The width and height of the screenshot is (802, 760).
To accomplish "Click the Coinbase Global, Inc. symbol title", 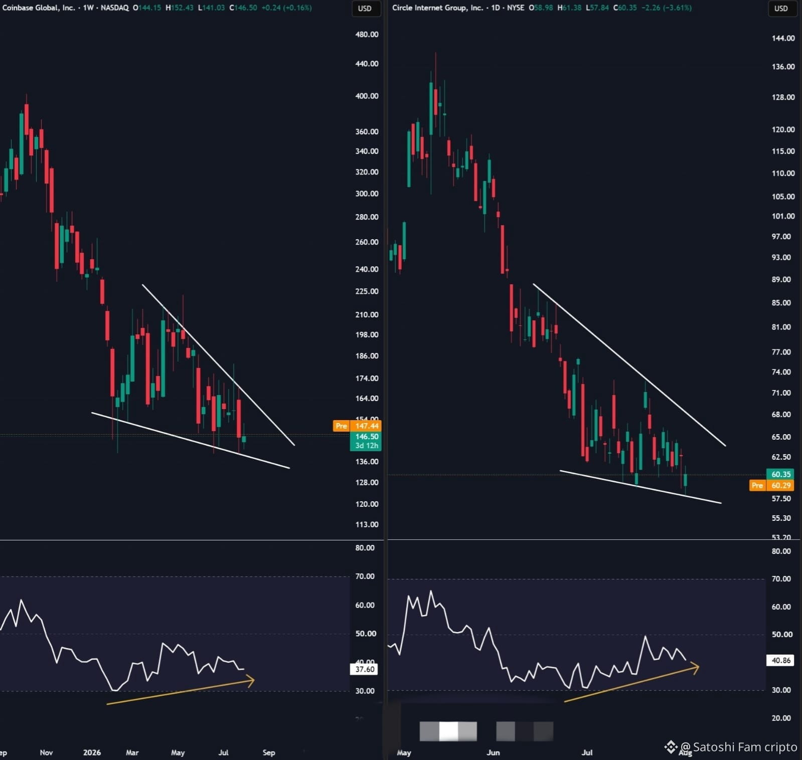I will (x=39, y=8).
